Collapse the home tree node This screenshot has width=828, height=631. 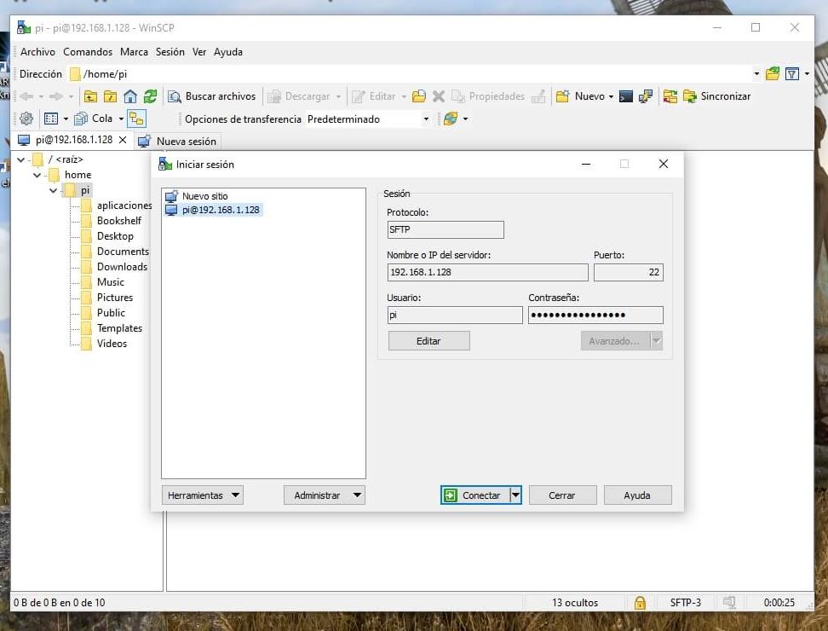point(37,175)
